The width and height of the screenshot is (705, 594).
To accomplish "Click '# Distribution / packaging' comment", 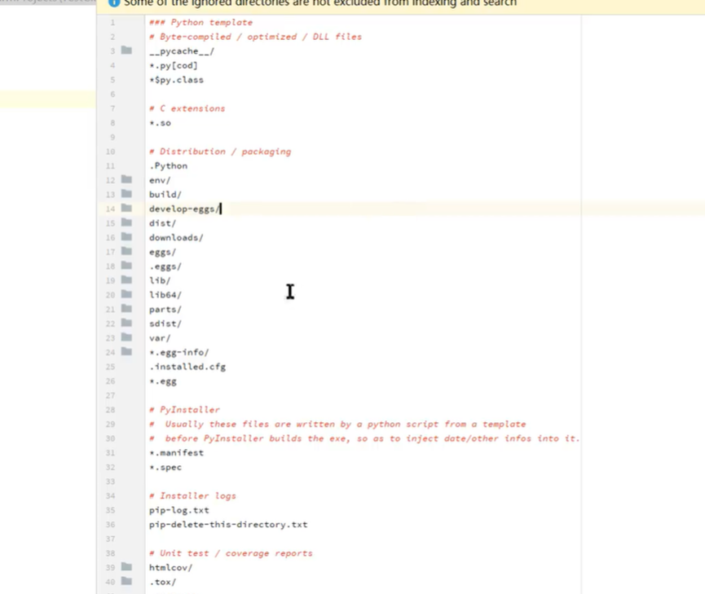I will pyautogui.click(x=220, y=152).
